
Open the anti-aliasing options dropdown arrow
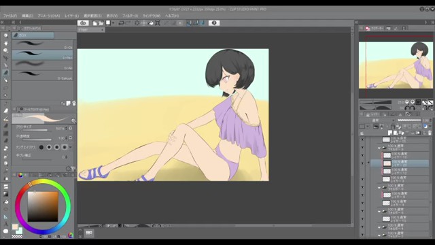tap(71, 147)
